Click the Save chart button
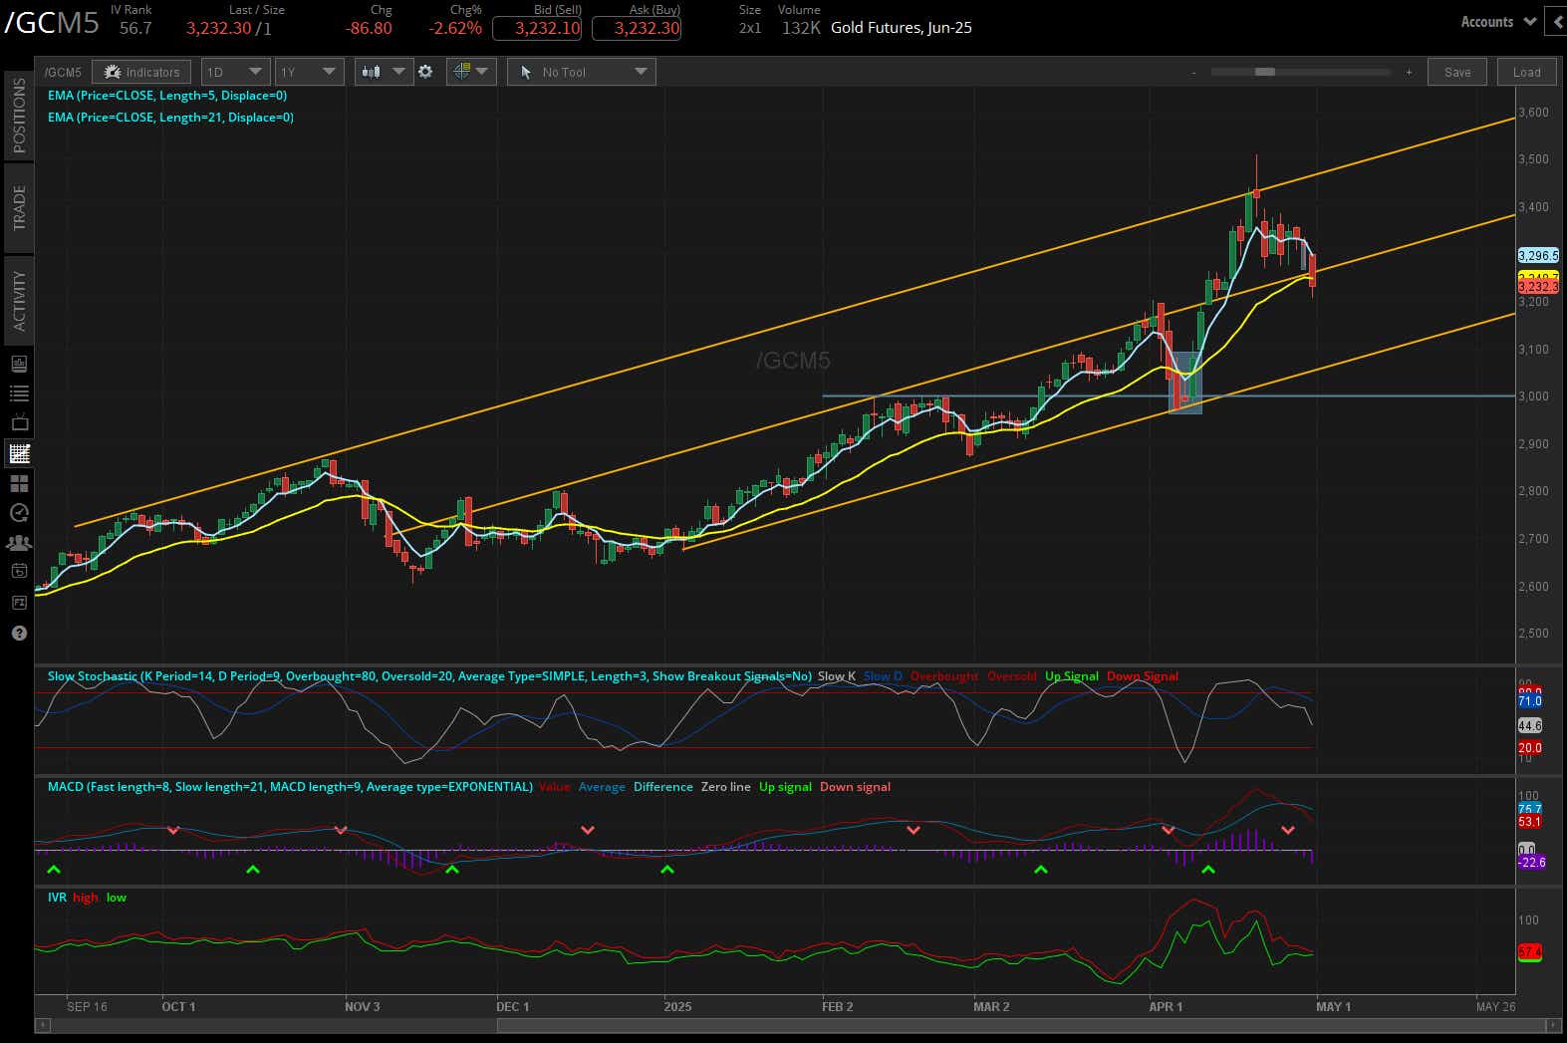This screenshot has height=1043, width=1567. pos(1457,72)
